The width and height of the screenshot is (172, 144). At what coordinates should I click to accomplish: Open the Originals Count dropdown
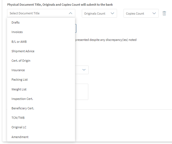pos(99,14)
